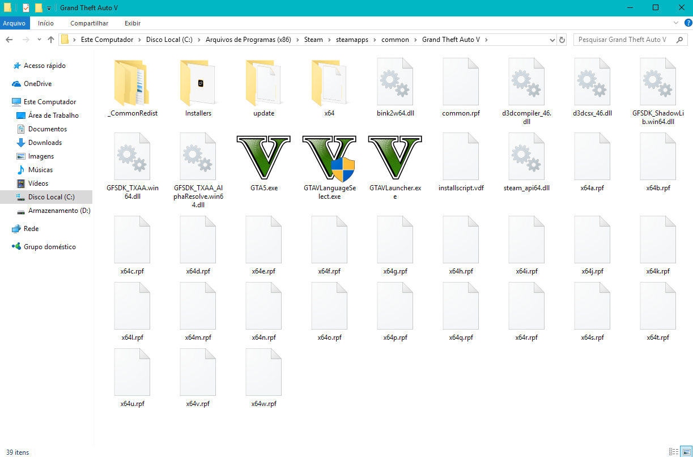
Task: Select the x64 folder
Action: 329,82
